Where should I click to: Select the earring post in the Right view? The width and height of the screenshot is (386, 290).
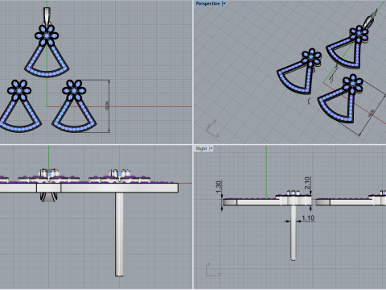coord(294,233)
